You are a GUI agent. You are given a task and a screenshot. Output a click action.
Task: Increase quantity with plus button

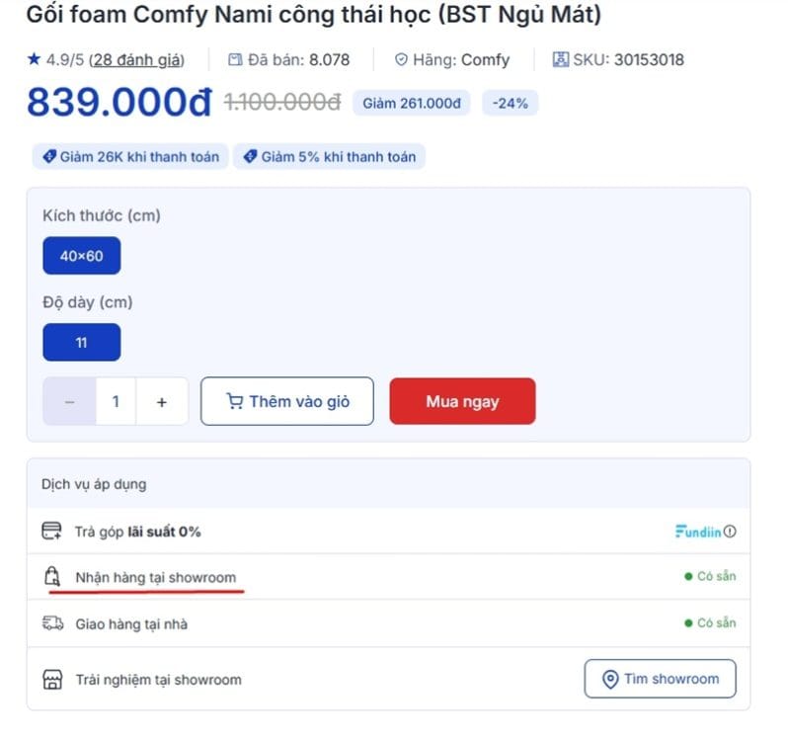point(162,402)
